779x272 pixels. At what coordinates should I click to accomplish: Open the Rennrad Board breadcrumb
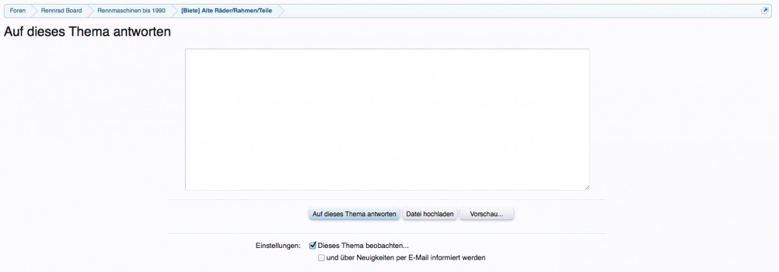(x=61, y=11)
